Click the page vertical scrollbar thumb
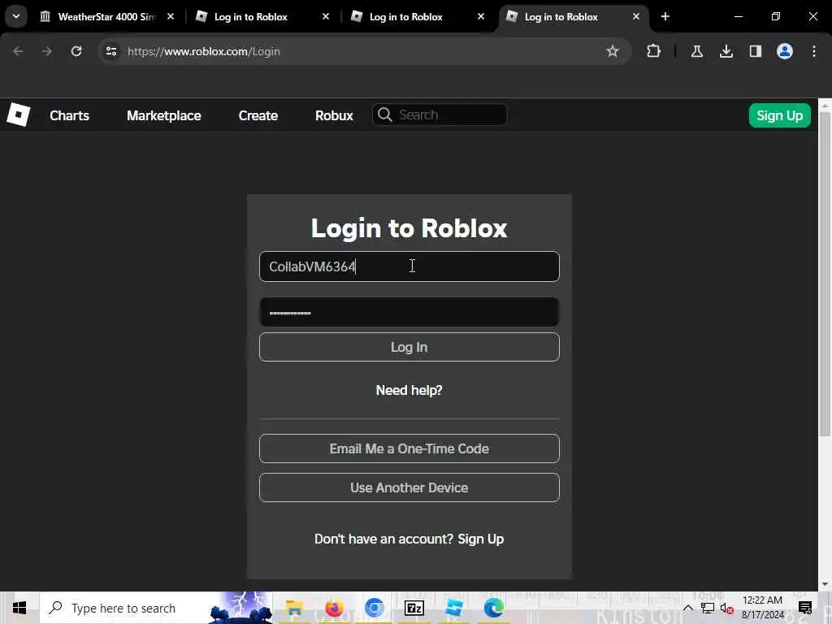The height and width of the screenshot is (624, 832). (825, 274)
